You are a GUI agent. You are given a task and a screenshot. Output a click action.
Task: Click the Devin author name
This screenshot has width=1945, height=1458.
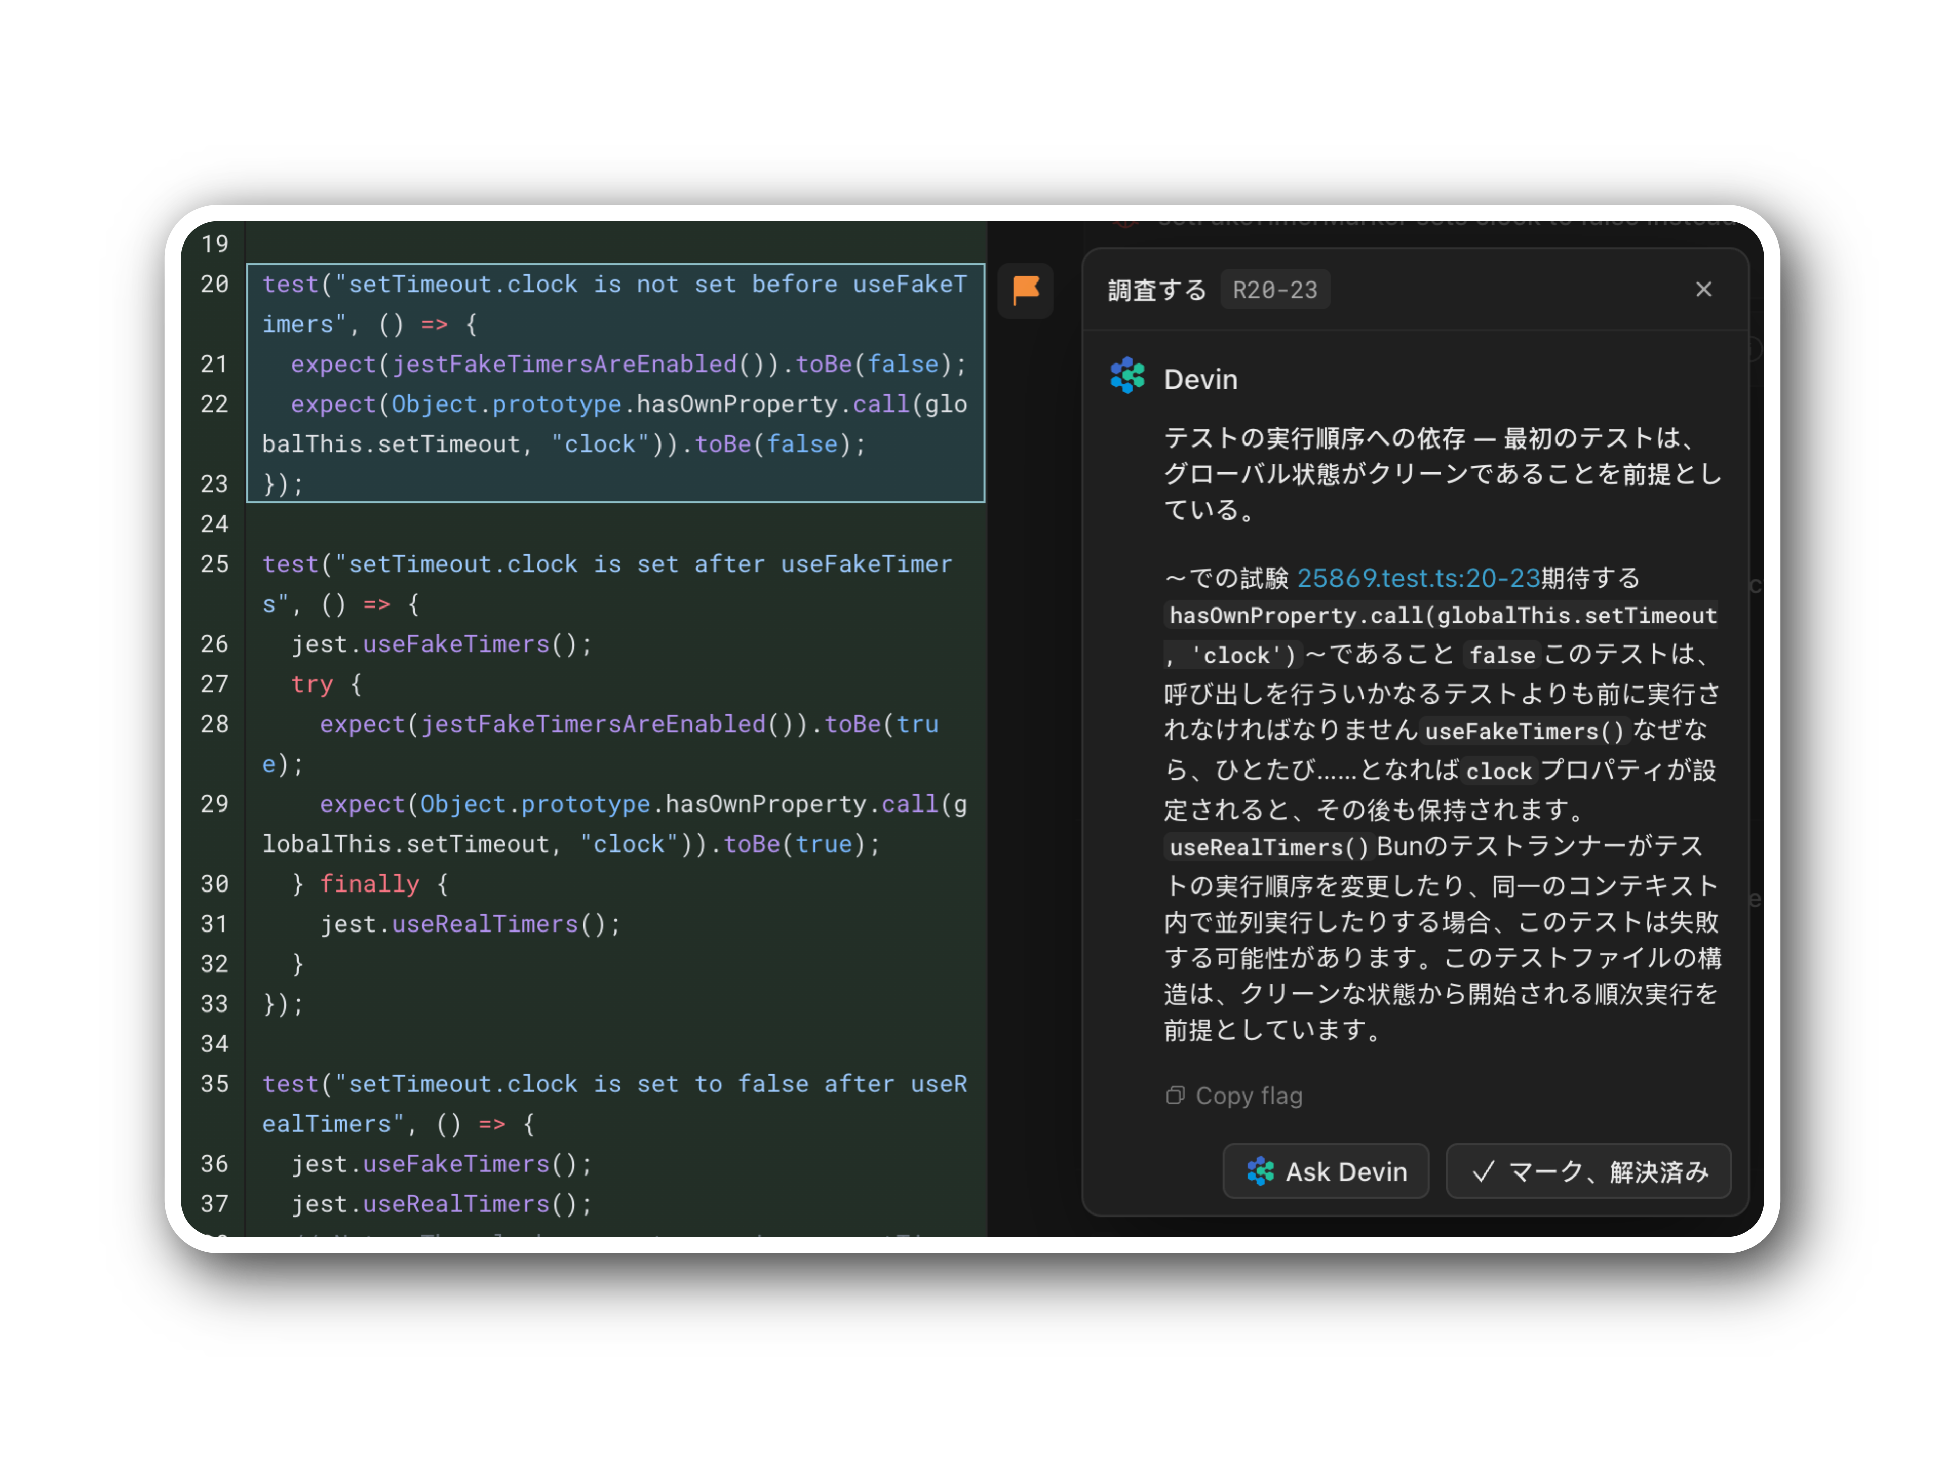pos(1200,379)
